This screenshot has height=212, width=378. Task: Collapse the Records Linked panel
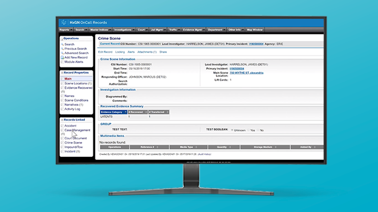pyautogui.click(x=62, y=120)
